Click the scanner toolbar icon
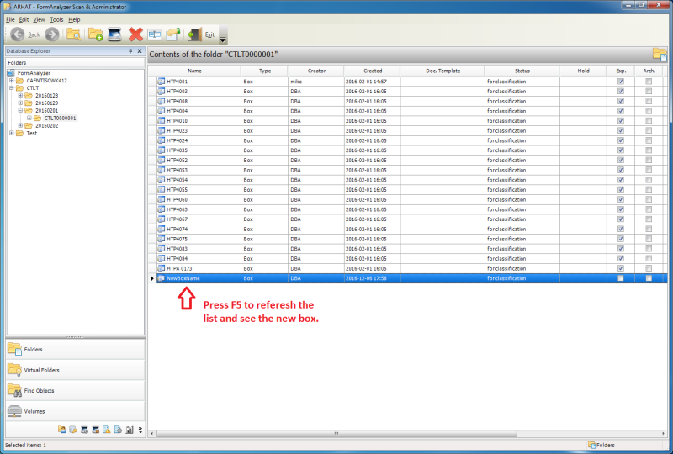The width and height of the screenshot is (673, 454). 114,34
